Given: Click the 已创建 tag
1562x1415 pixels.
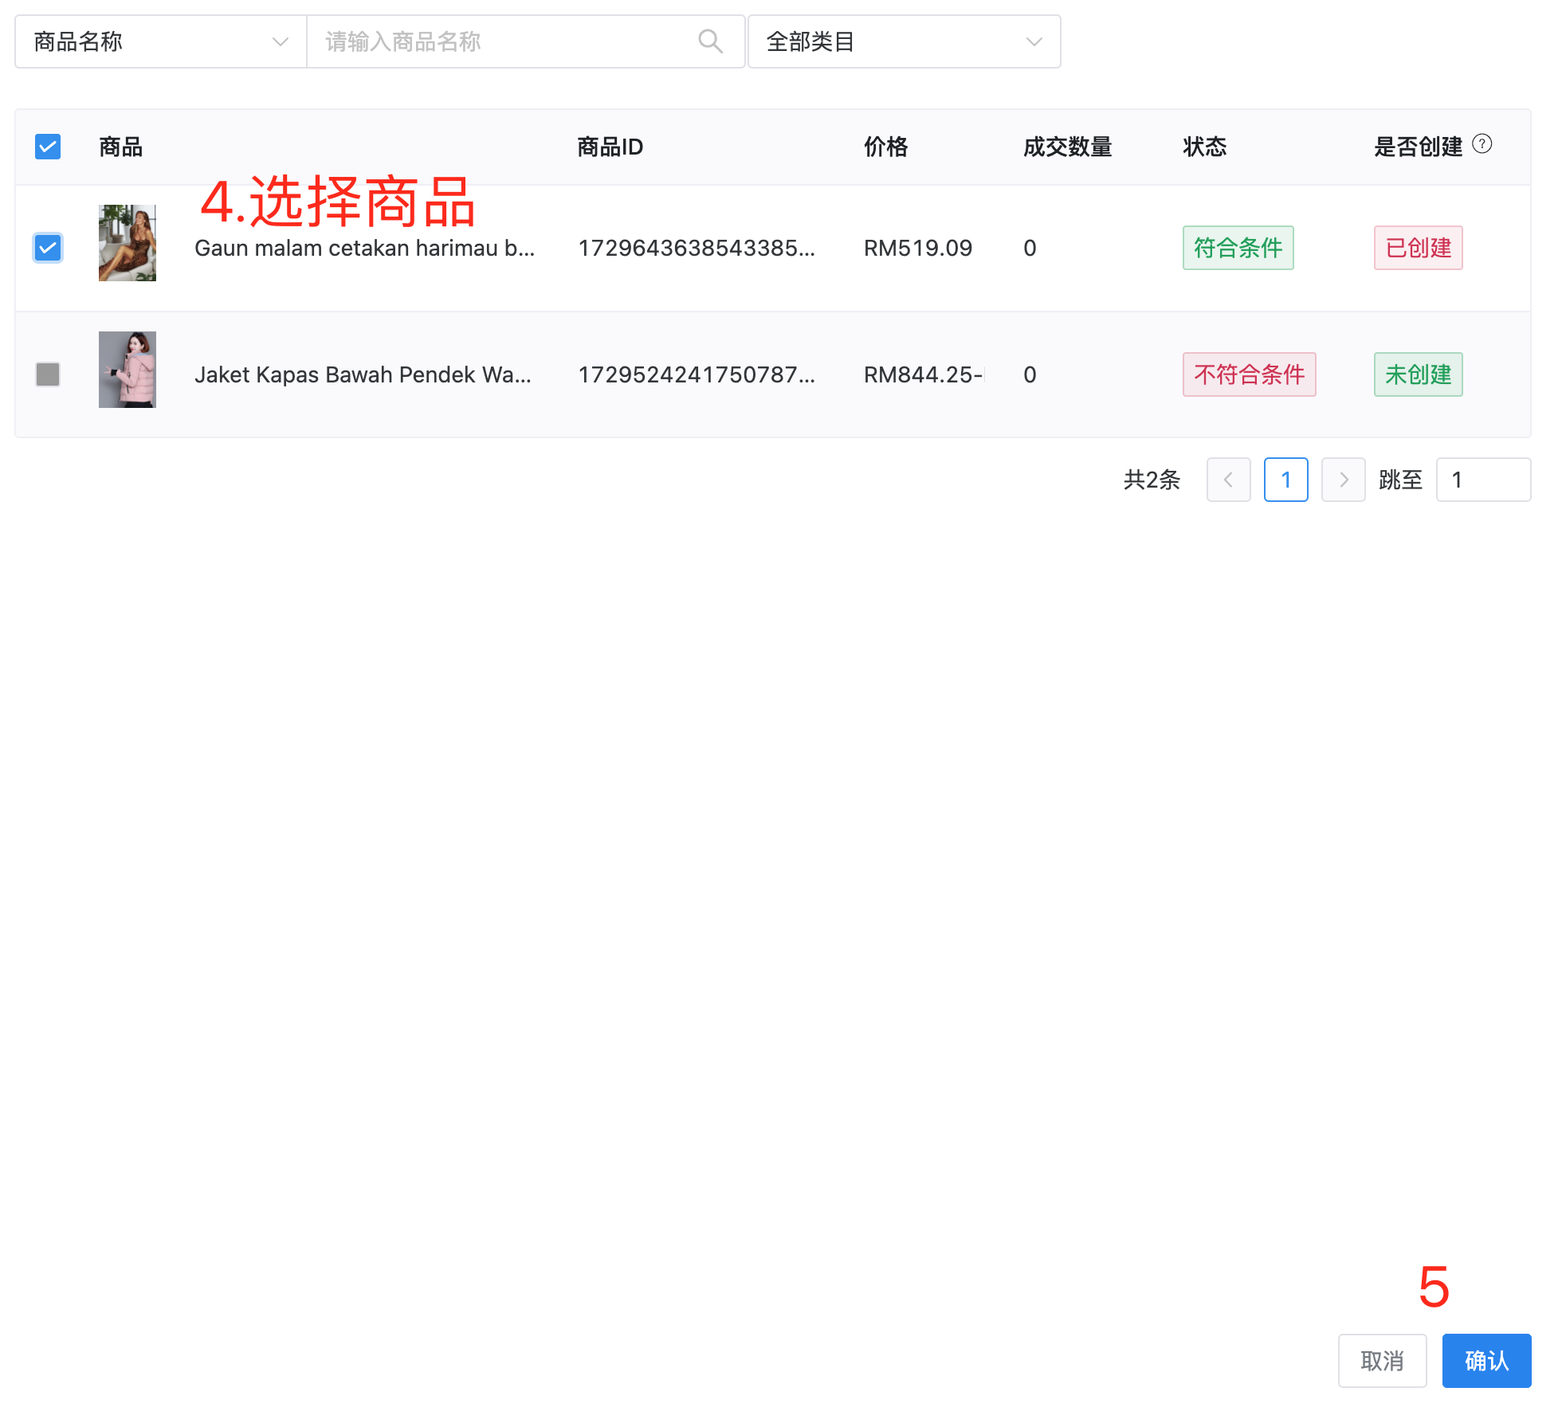Looking at the screenshot, I should pyautogui.click(x=1418, y=248).
